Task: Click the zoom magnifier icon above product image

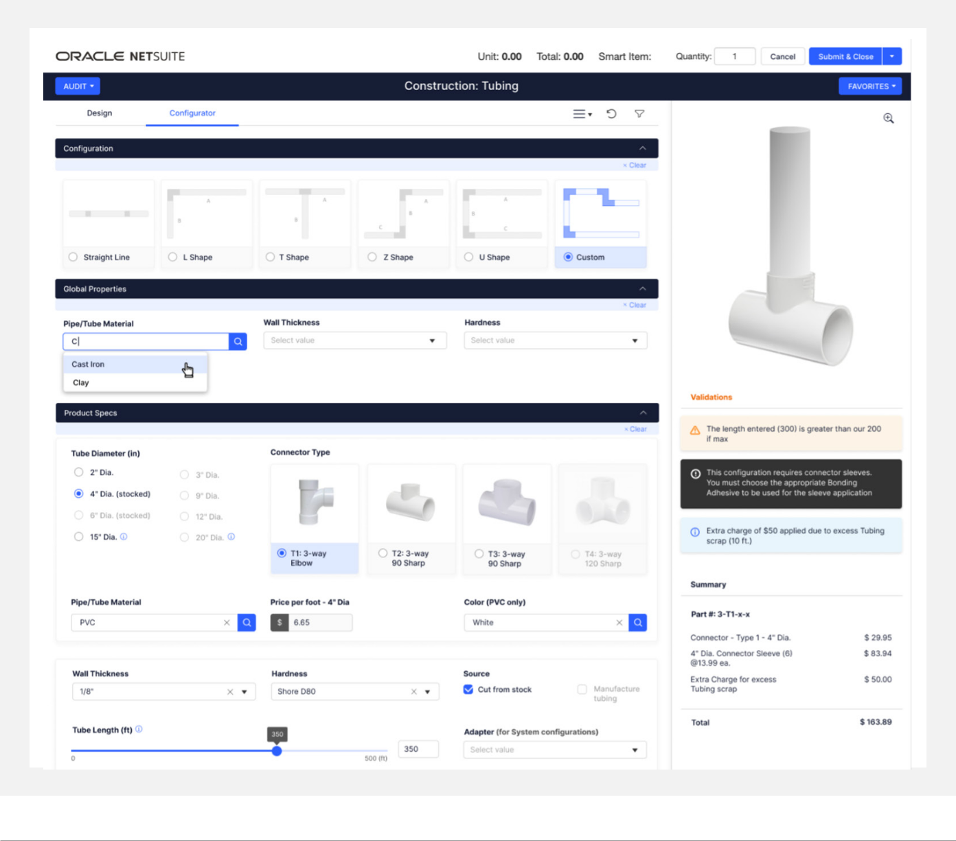Action: 888,119
